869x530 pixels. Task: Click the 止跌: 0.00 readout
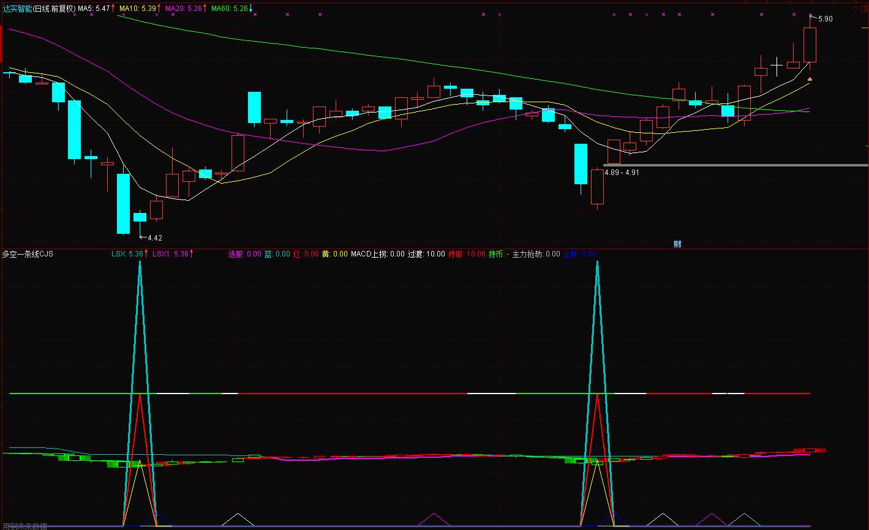tap(579, 254)
